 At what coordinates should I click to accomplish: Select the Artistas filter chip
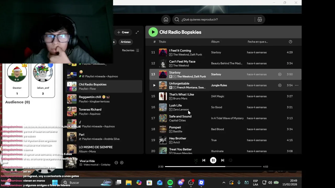[x=126, y=42]
